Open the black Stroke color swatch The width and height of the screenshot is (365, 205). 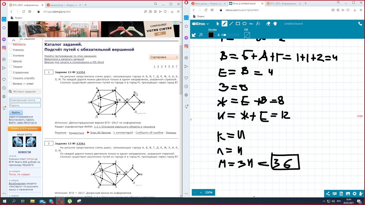(x=211, y=35)
